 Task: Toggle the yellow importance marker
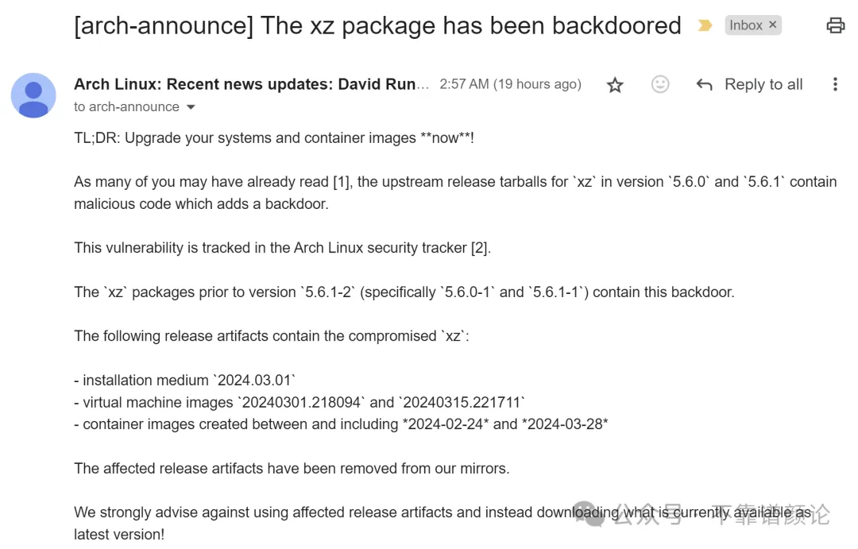pos(705,25)
